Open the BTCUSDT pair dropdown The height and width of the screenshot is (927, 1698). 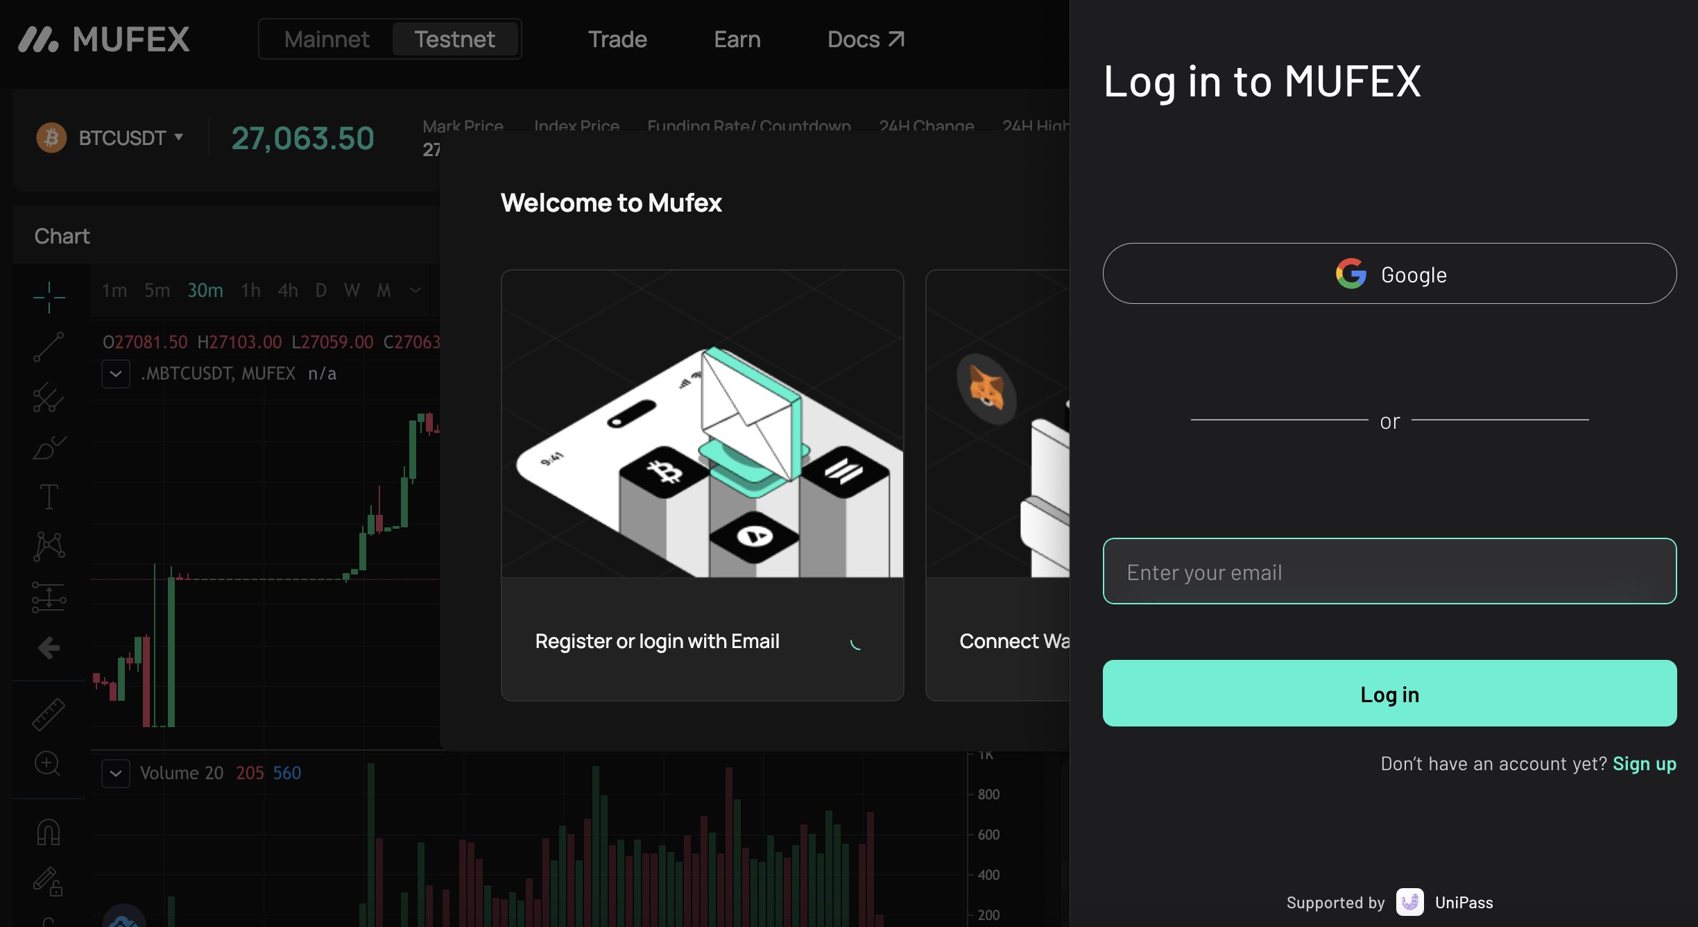coord(130,137)
